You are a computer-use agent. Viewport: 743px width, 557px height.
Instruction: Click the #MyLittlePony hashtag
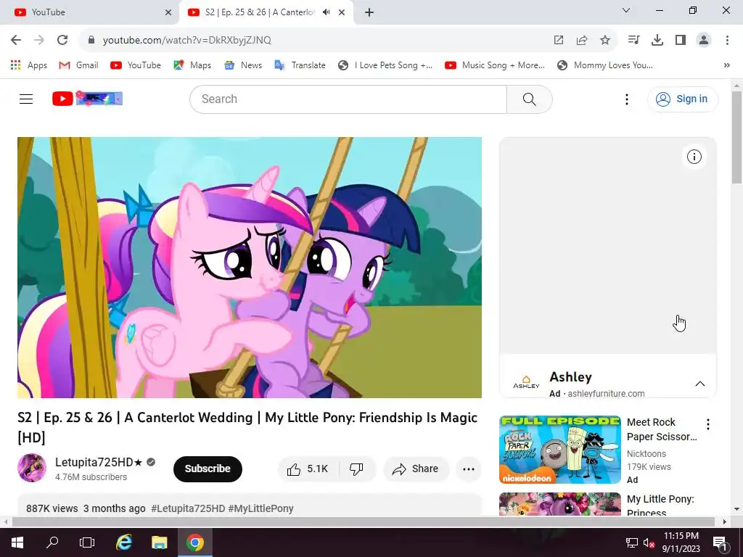(261, 508)
